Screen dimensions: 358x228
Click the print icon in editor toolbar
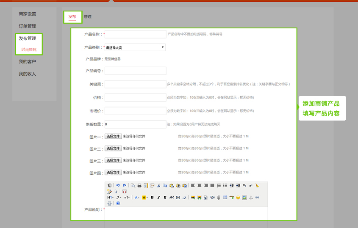[x=139, y=185]
